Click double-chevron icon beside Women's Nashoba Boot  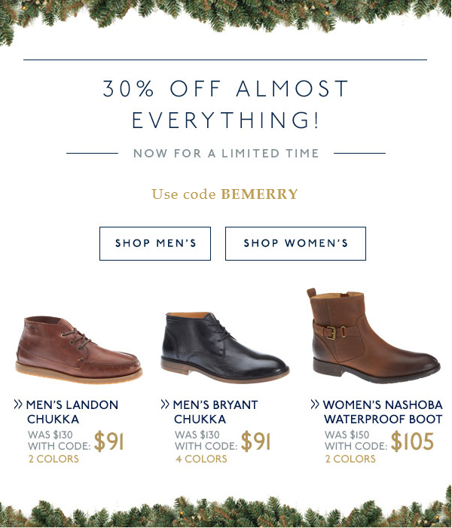click(315, 404)
